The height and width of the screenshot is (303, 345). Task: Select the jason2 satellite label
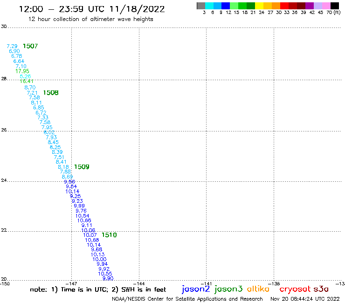(x=196, y=289)
